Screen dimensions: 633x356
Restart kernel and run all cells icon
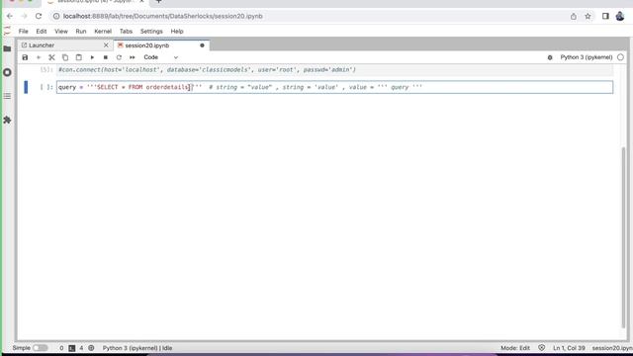pyautogui.click(x=132, y=57)
